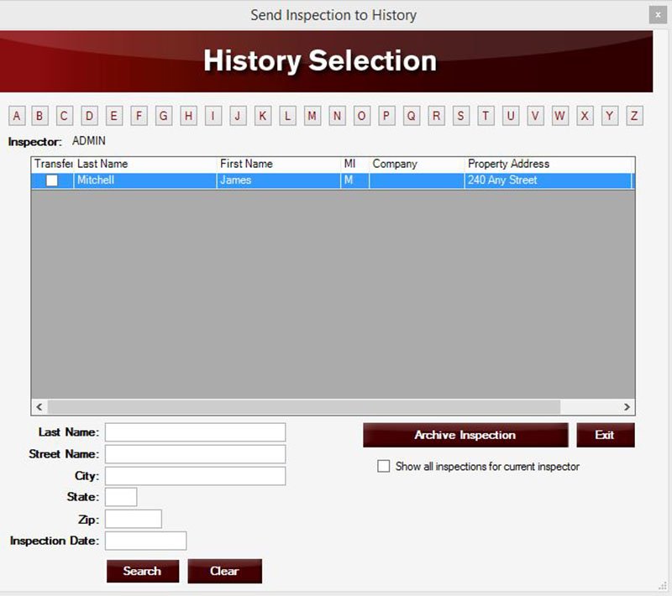Click the letter H filter button
The image size is (672, 596).
click(x=189, y=116)
